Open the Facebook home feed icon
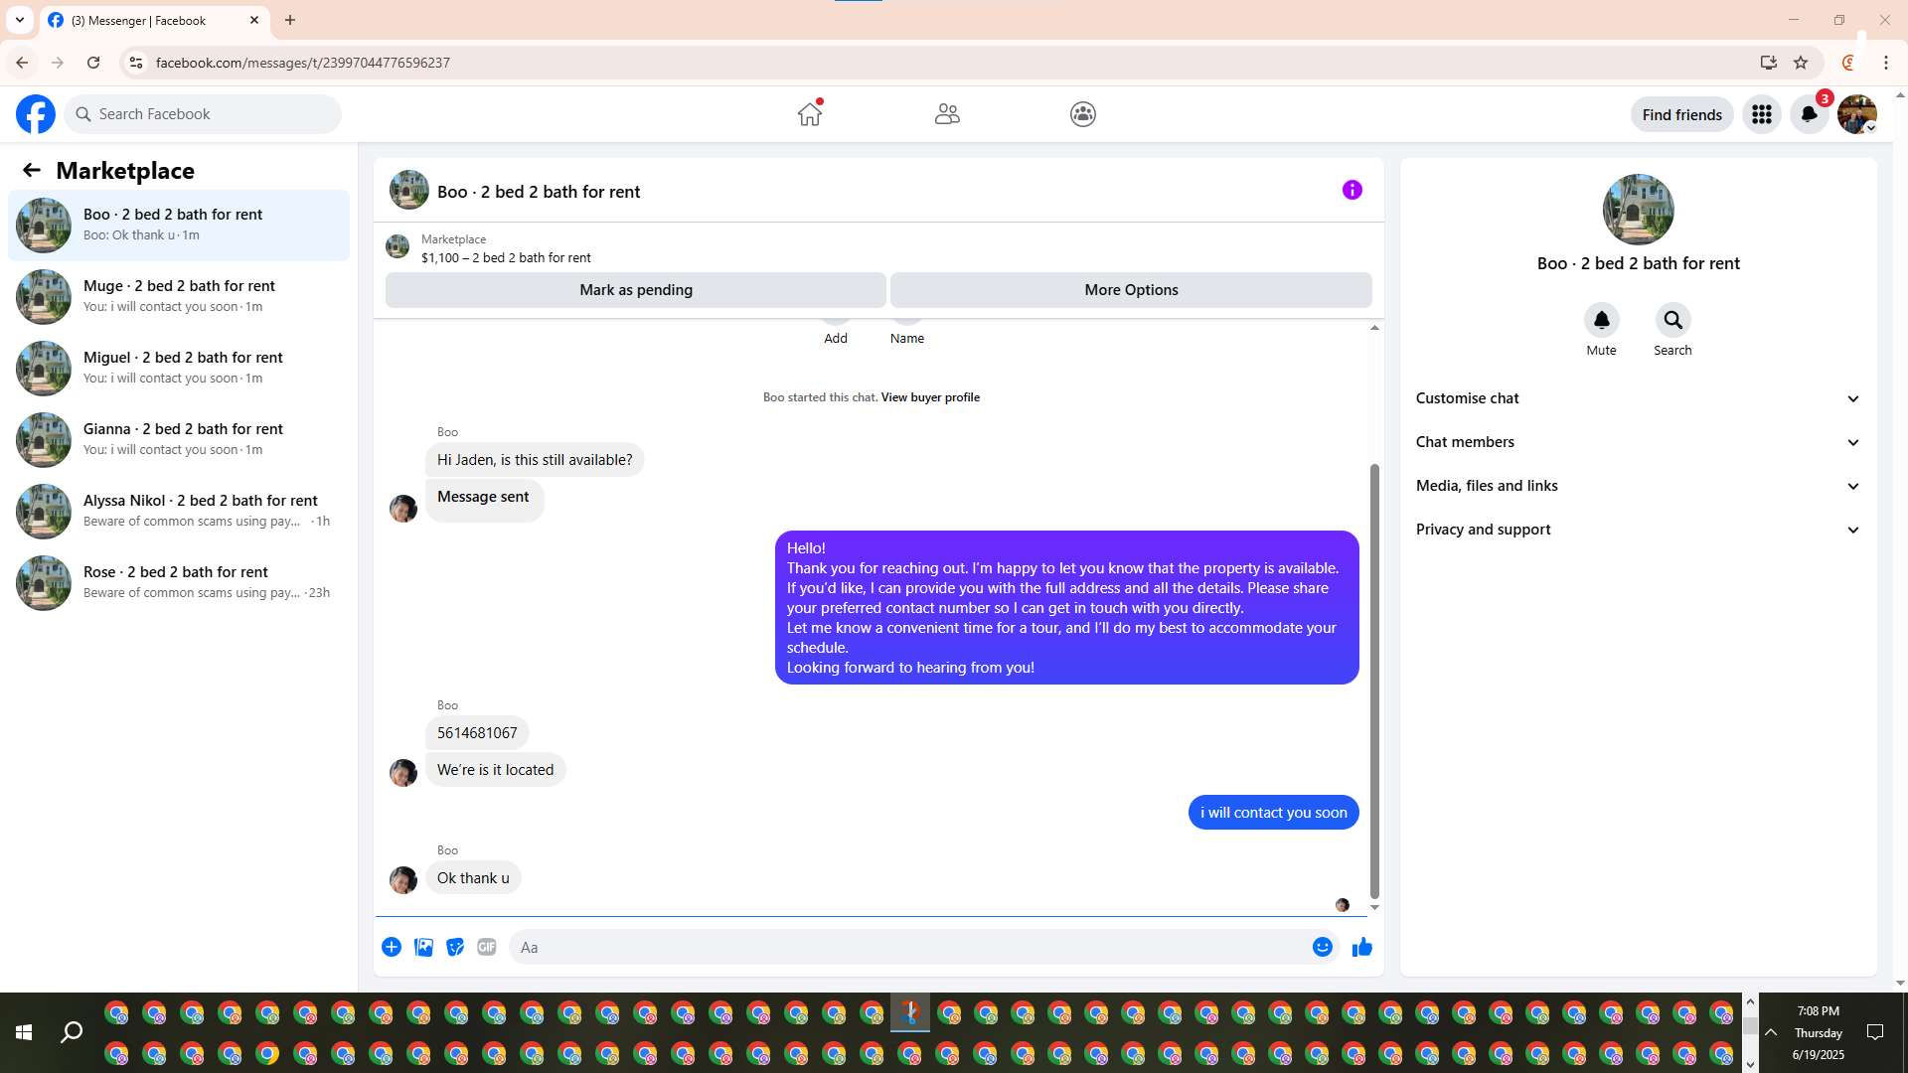Image resolution: width=1908 pixels, height=1073 pixels. pos(810,114)
